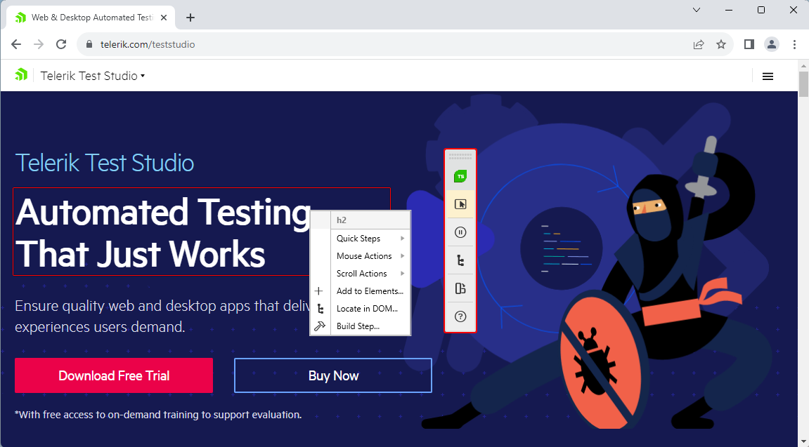809x447 pixels.
Task: Close the Web & Desktop Automated Testing tab
Action: point(164,18)
